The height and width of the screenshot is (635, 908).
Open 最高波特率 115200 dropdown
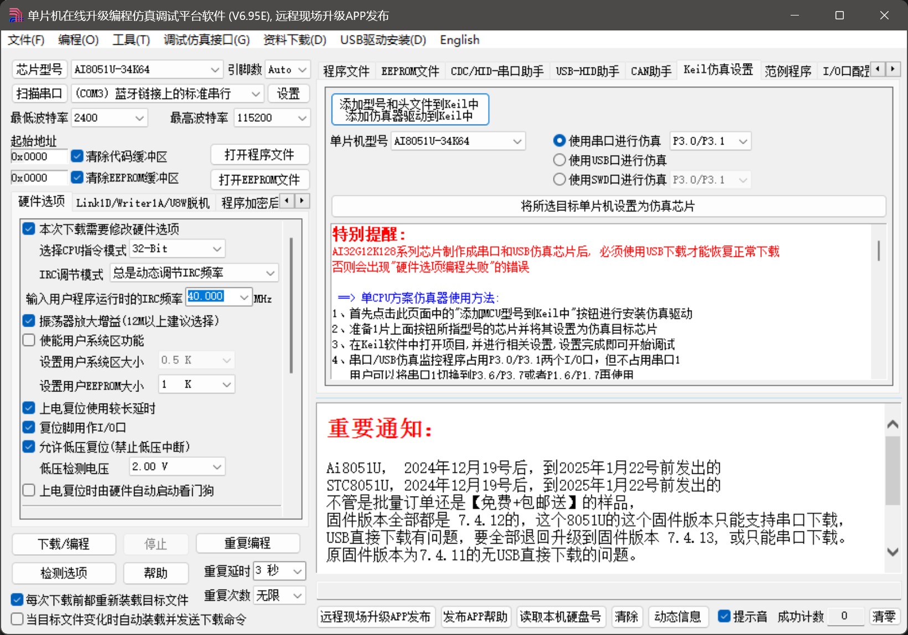tap(272, 117)
